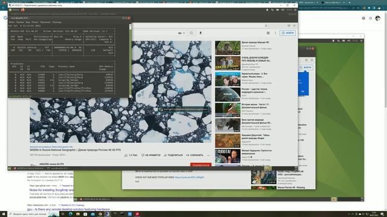Click the first menu in terminal menu bar

[11, 22]
